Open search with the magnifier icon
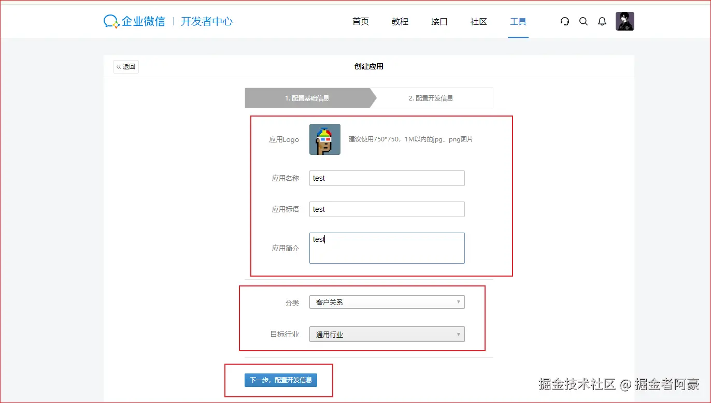The image size is (711, 403). 584,21
